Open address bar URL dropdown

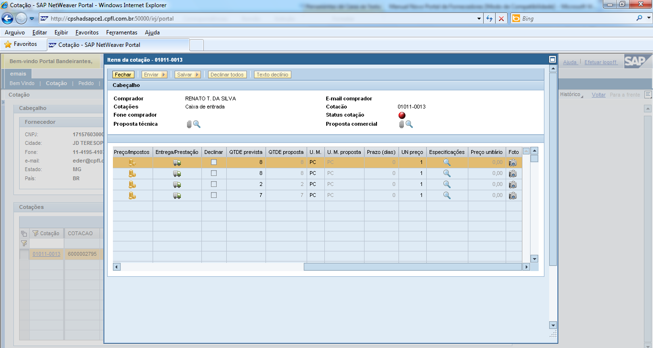[479, 19]
